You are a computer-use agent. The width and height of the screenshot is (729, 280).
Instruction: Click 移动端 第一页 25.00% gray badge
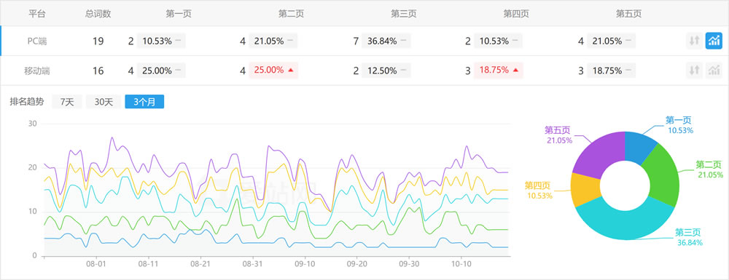pos(161,71)
